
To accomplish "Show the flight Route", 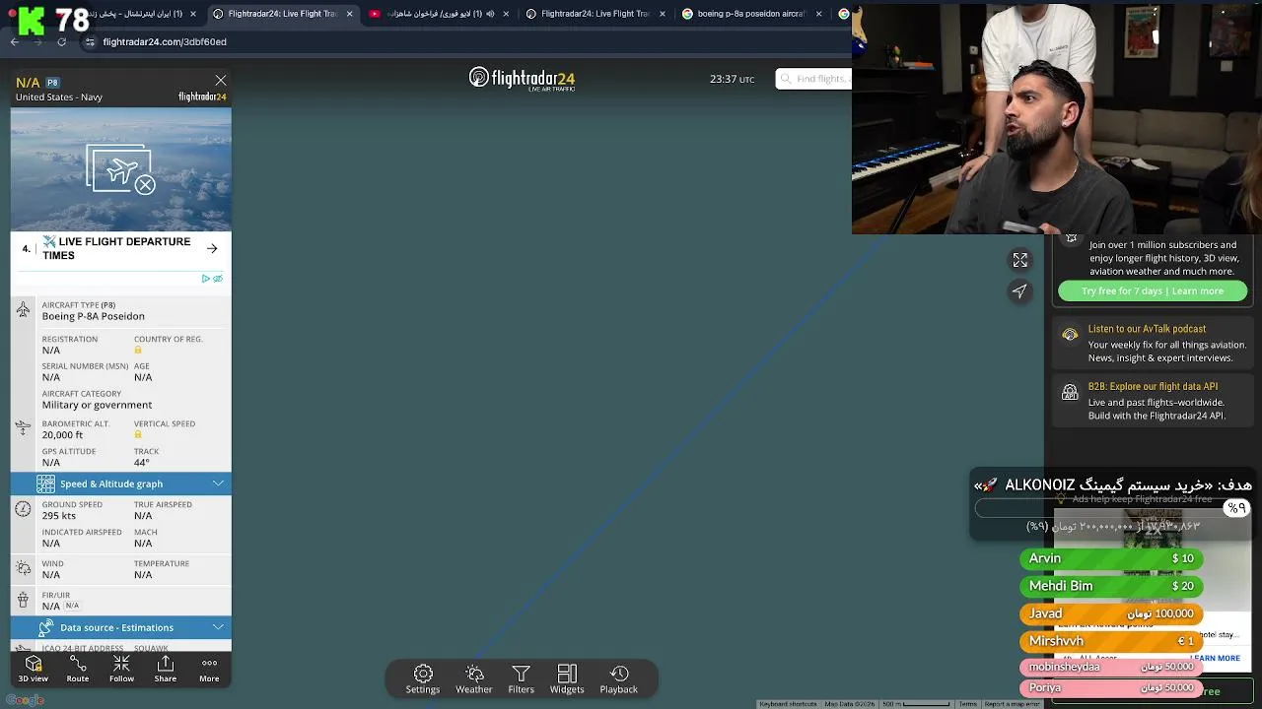I will coord(78,670).
